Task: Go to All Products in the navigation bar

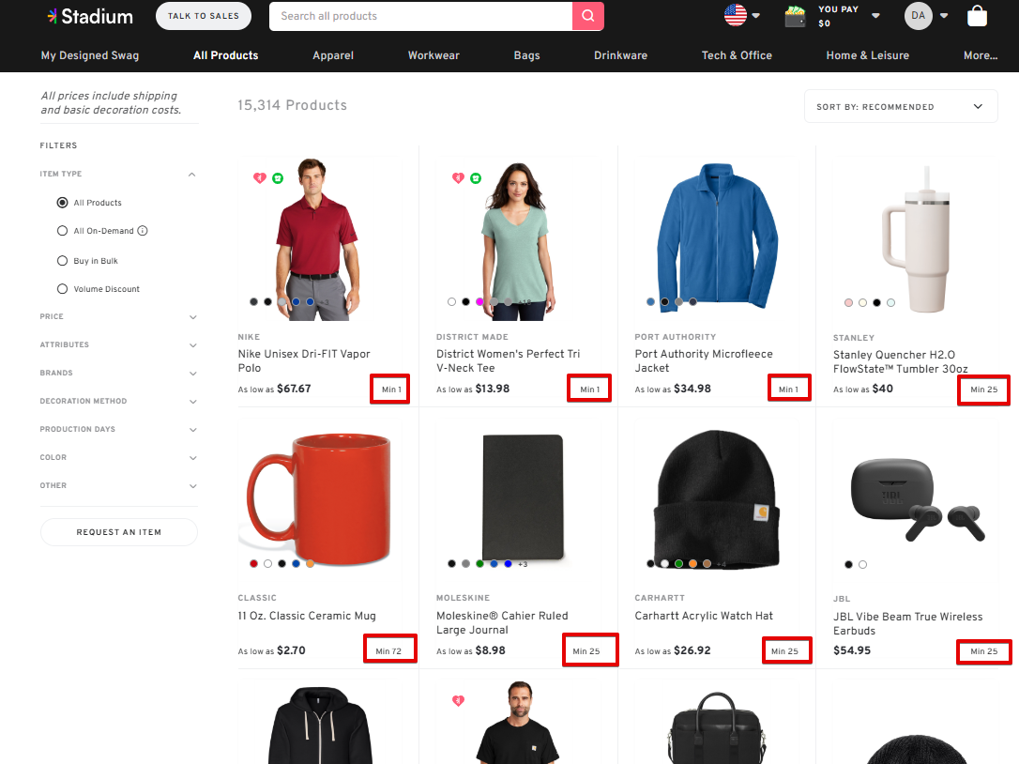Action: [225, 55]
